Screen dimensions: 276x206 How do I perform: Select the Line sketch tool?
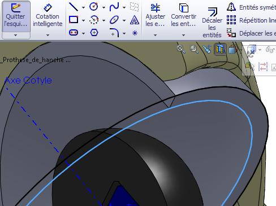click(74, 7)
